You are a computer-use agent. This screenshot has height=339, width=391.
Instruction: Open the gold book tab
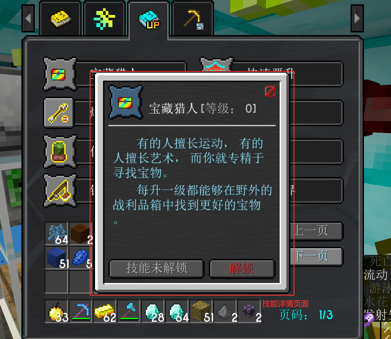pyautogui.click(x=60, y=19)
